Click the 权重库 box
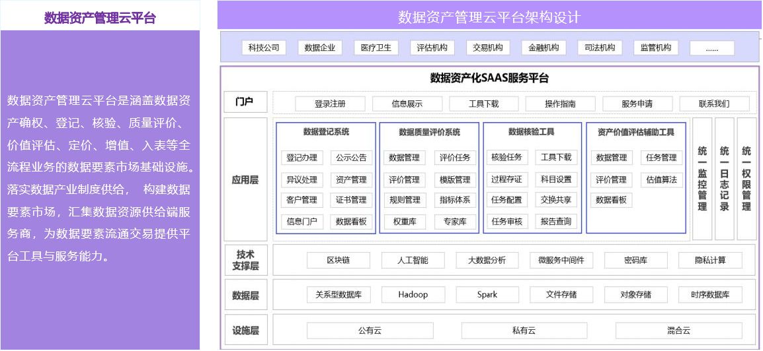Screen dimensions: 763x351 click(405, 222)
